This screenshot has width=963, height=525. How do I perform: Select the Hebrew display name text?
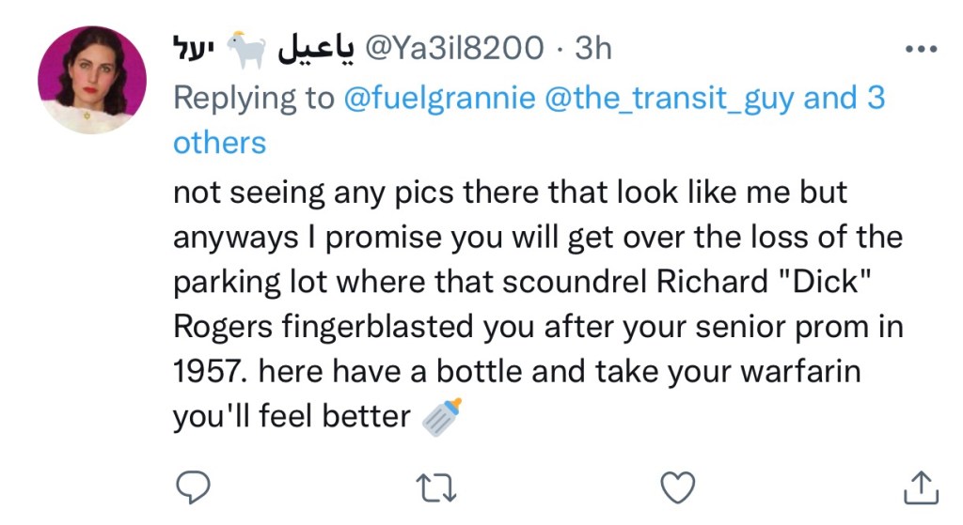coord(197,49)
